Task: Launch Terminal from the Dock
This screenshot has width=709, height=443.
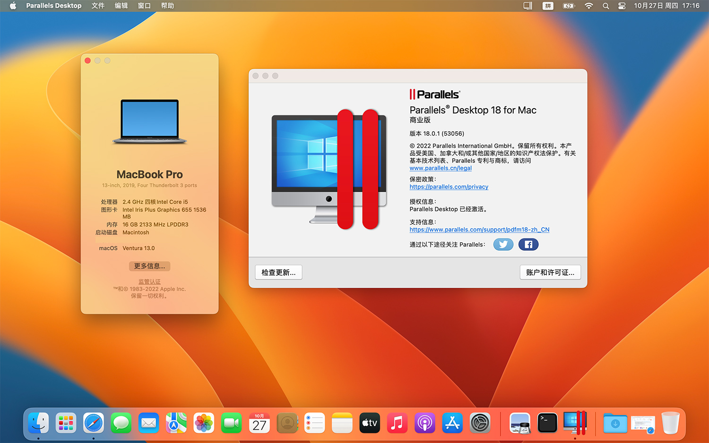Action: coord(547,423)
